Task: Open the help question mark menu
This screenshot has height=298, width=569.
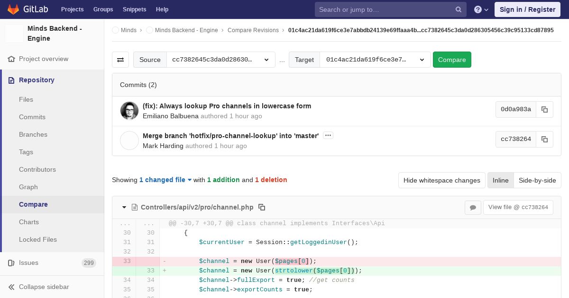Action: click(481, 9)
